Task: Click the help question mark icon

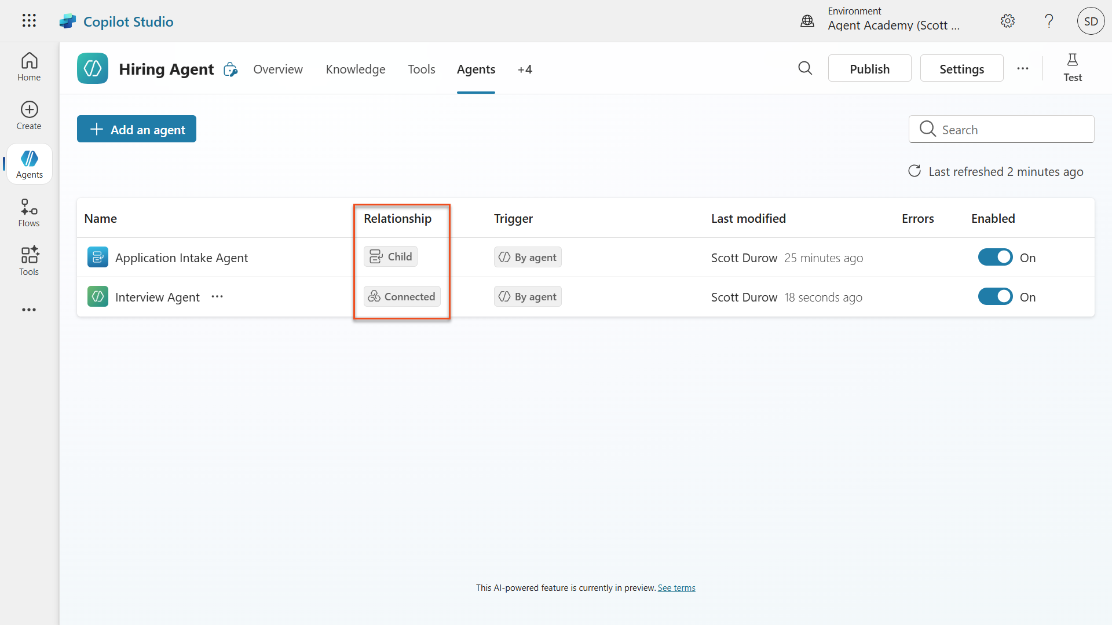Action: point(1048,21)
